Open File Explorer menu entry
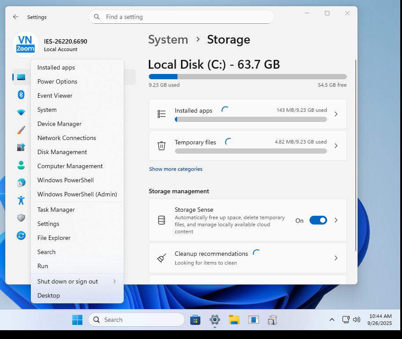The height and width of the screenshot is (339, 402). [77, 238]
